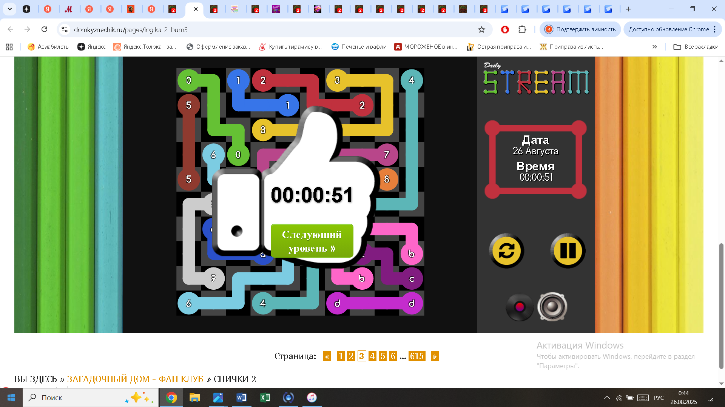Expand hidden bookmarks with the double chevron
Image resolution: width=725 pixels, height=407 pixels.
click(x=654, y=47)
